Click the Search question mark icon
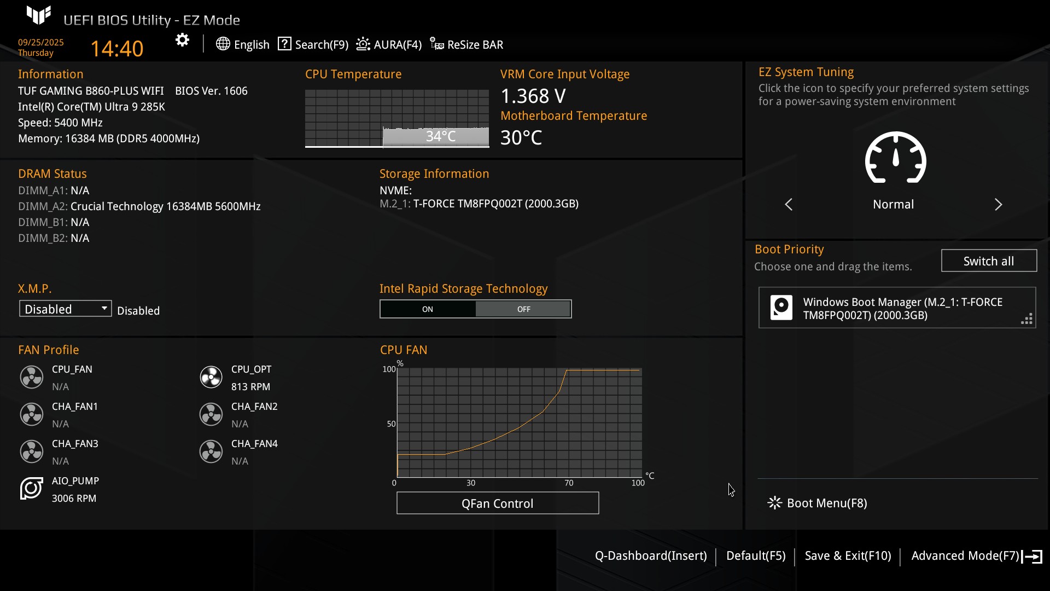 pyautogui.click(x=284, y=44)
